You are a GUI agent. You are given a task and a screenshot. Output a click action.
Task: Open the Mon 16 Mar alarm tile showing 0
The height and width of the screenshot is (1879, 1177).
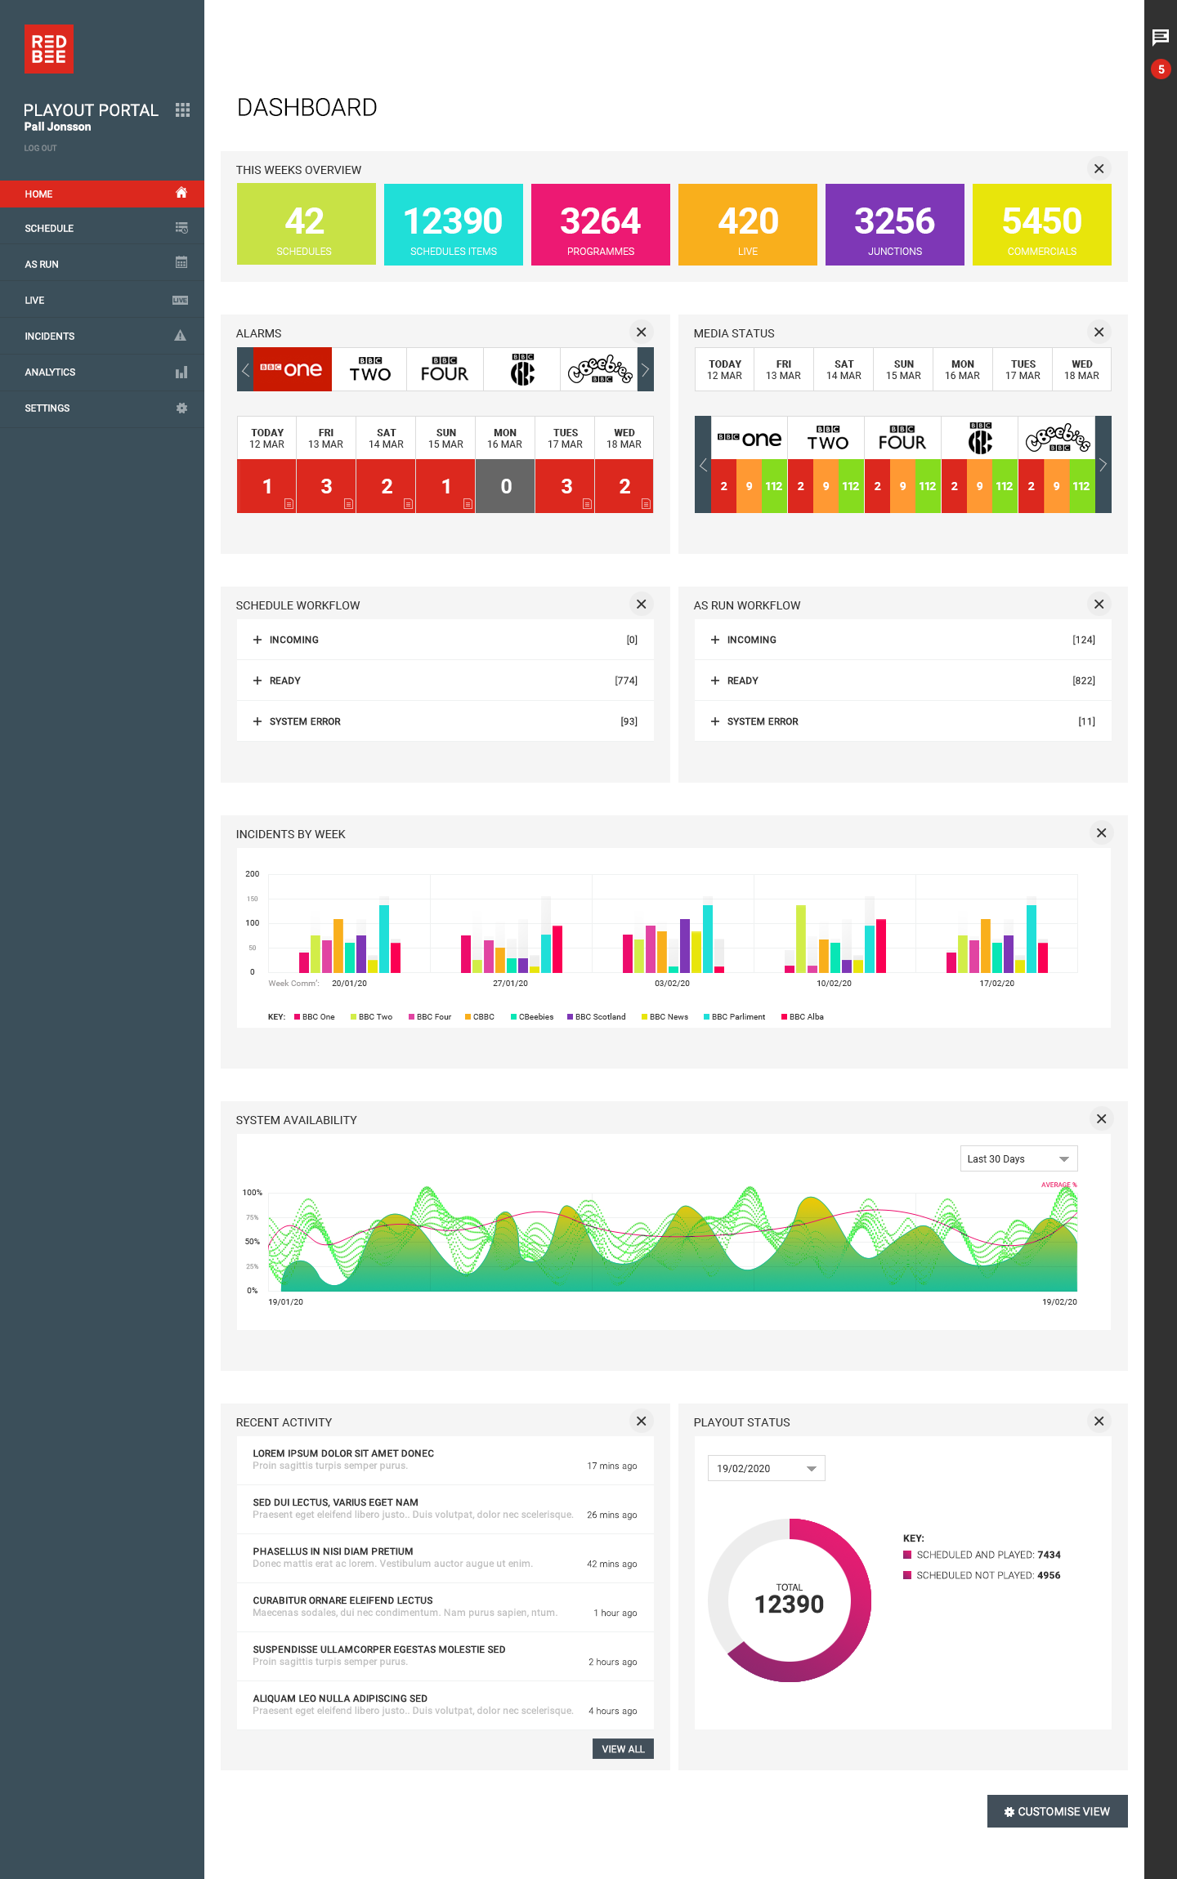505,486
